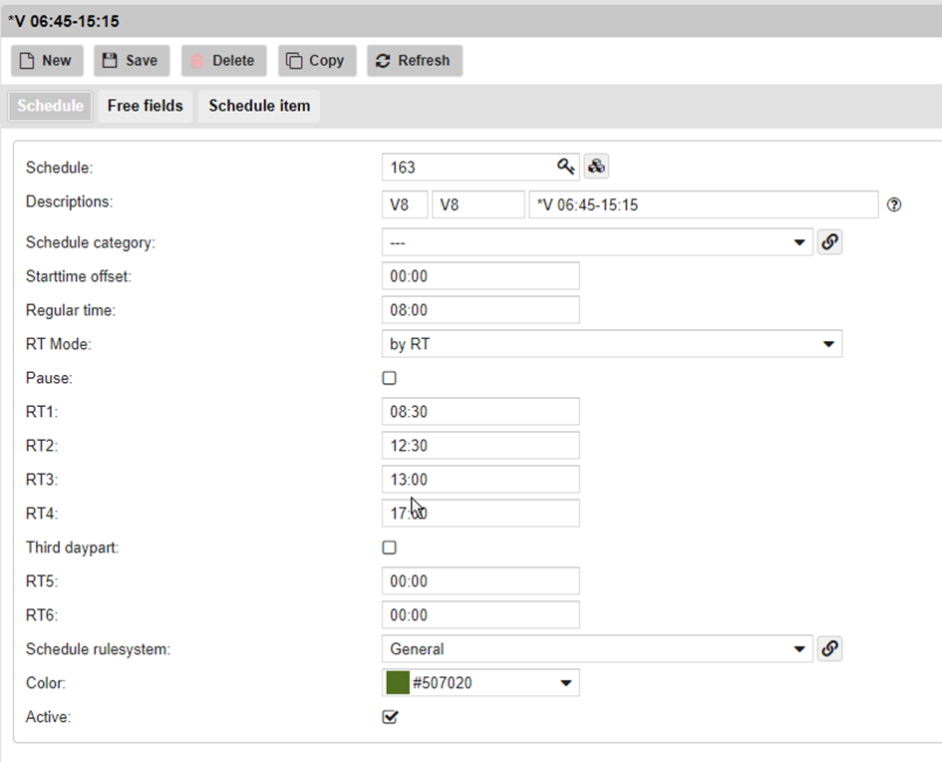Open the Schedule item tab
Viewport: 942px width, 762px height.
click(259, 106)
